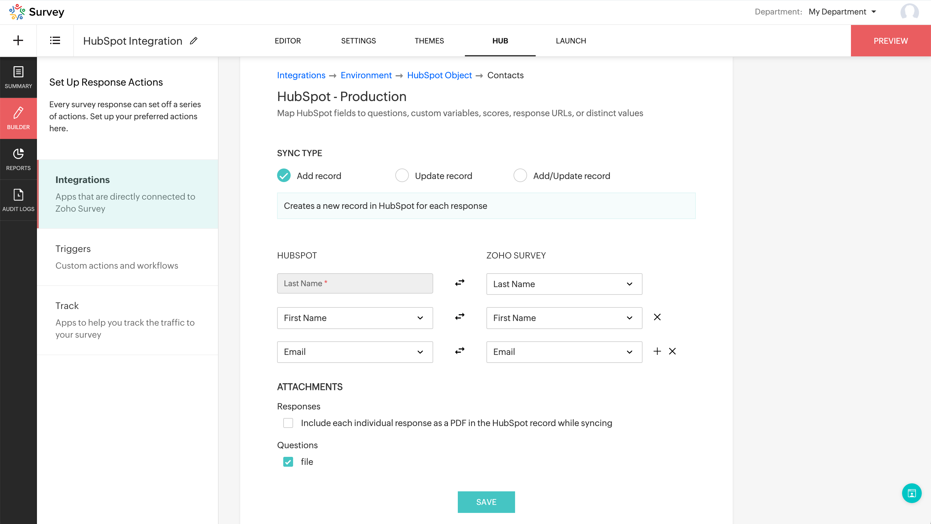
Task: Open Audit Logs from the sidebar
Action: pos(18,200)
